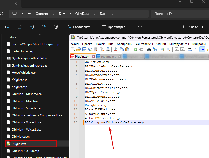Open the more options ellipsis in Explorer toolbar

pos(140,27)
